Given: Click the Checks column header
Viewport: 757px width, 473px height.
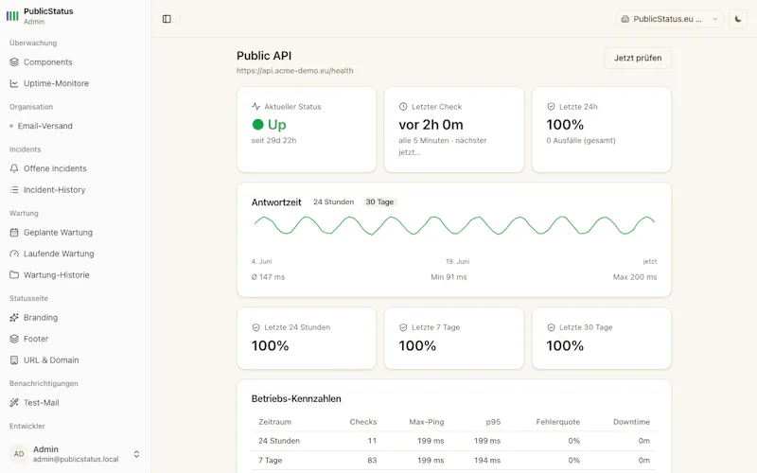Looking at the screenshot, I should (x=363, y=421).
